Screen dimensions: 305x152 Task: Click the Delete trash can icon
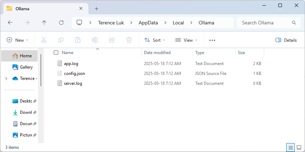(129, 40)
